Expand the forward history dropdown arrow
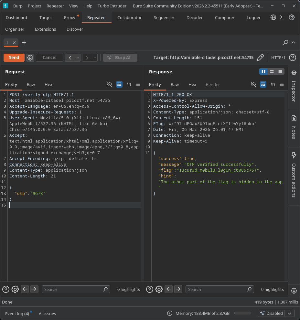Viewport: 300px width, 320px height. [95, 58]
